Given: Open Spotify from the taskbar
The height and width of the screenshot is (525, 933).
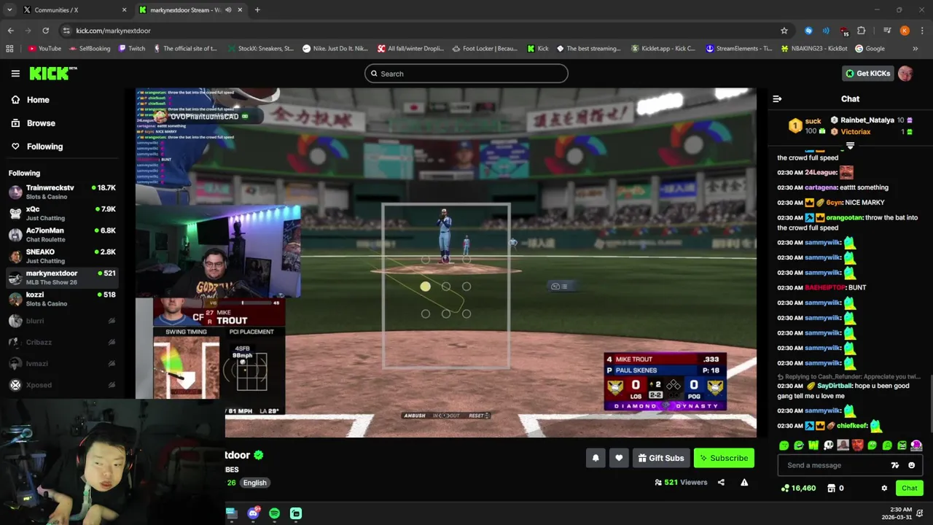Looking at the screenshot, I should coord(274,513).
